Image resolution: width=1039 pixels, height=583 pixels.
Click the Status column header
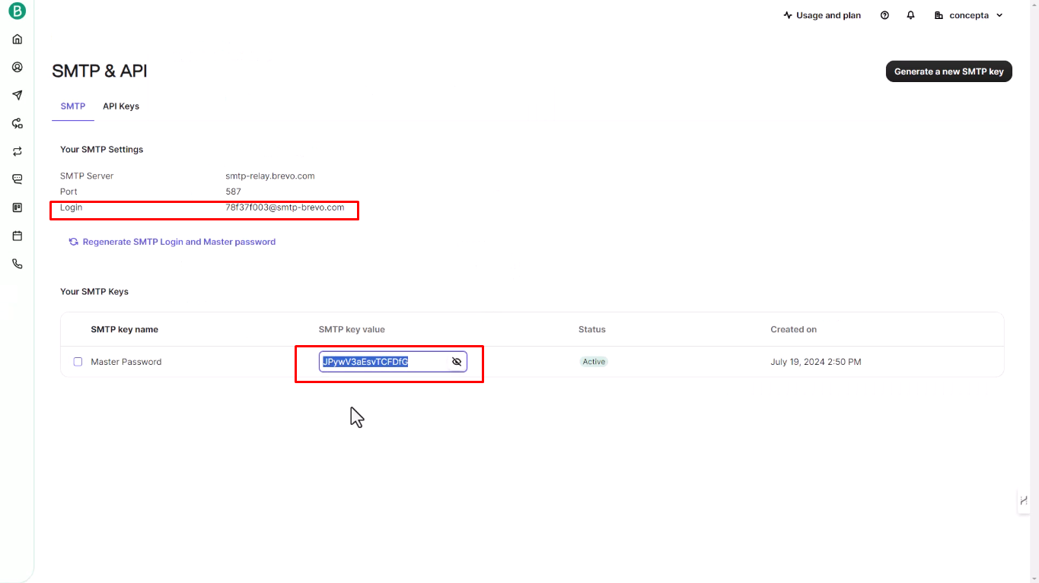point(592,330)
